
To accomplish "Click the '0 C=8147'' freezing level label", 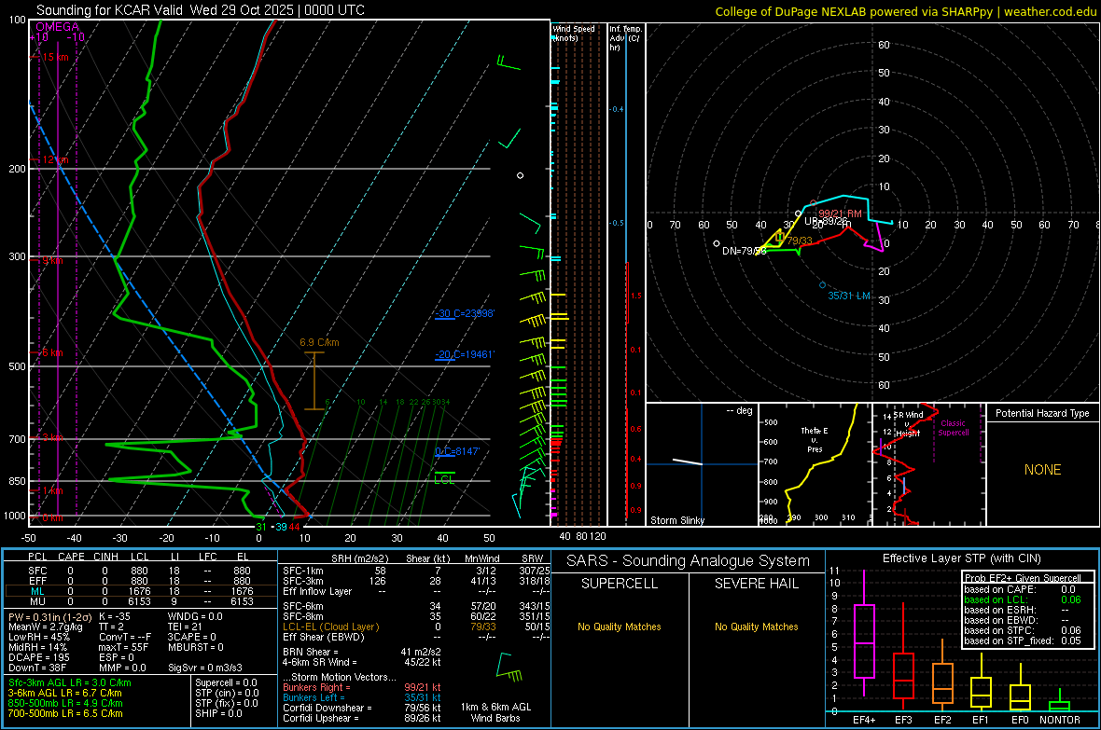I will coord(457,451).
